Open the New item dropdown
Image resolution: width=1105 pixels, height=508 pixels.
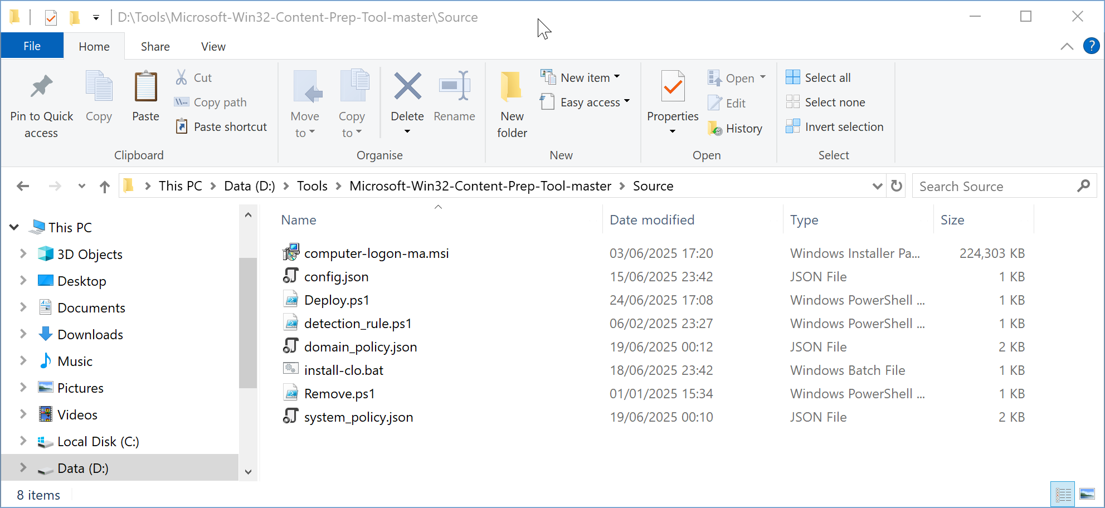[582, 77]
